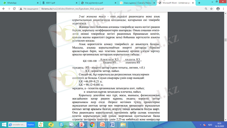
Task: Open Microsoft Word from taskbar
Action: pos(112,125)
